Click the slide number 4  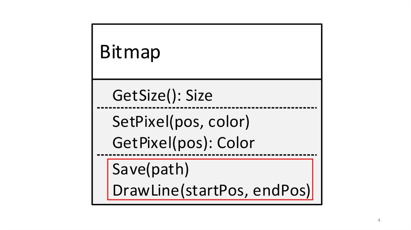click(x=379, y=221)
